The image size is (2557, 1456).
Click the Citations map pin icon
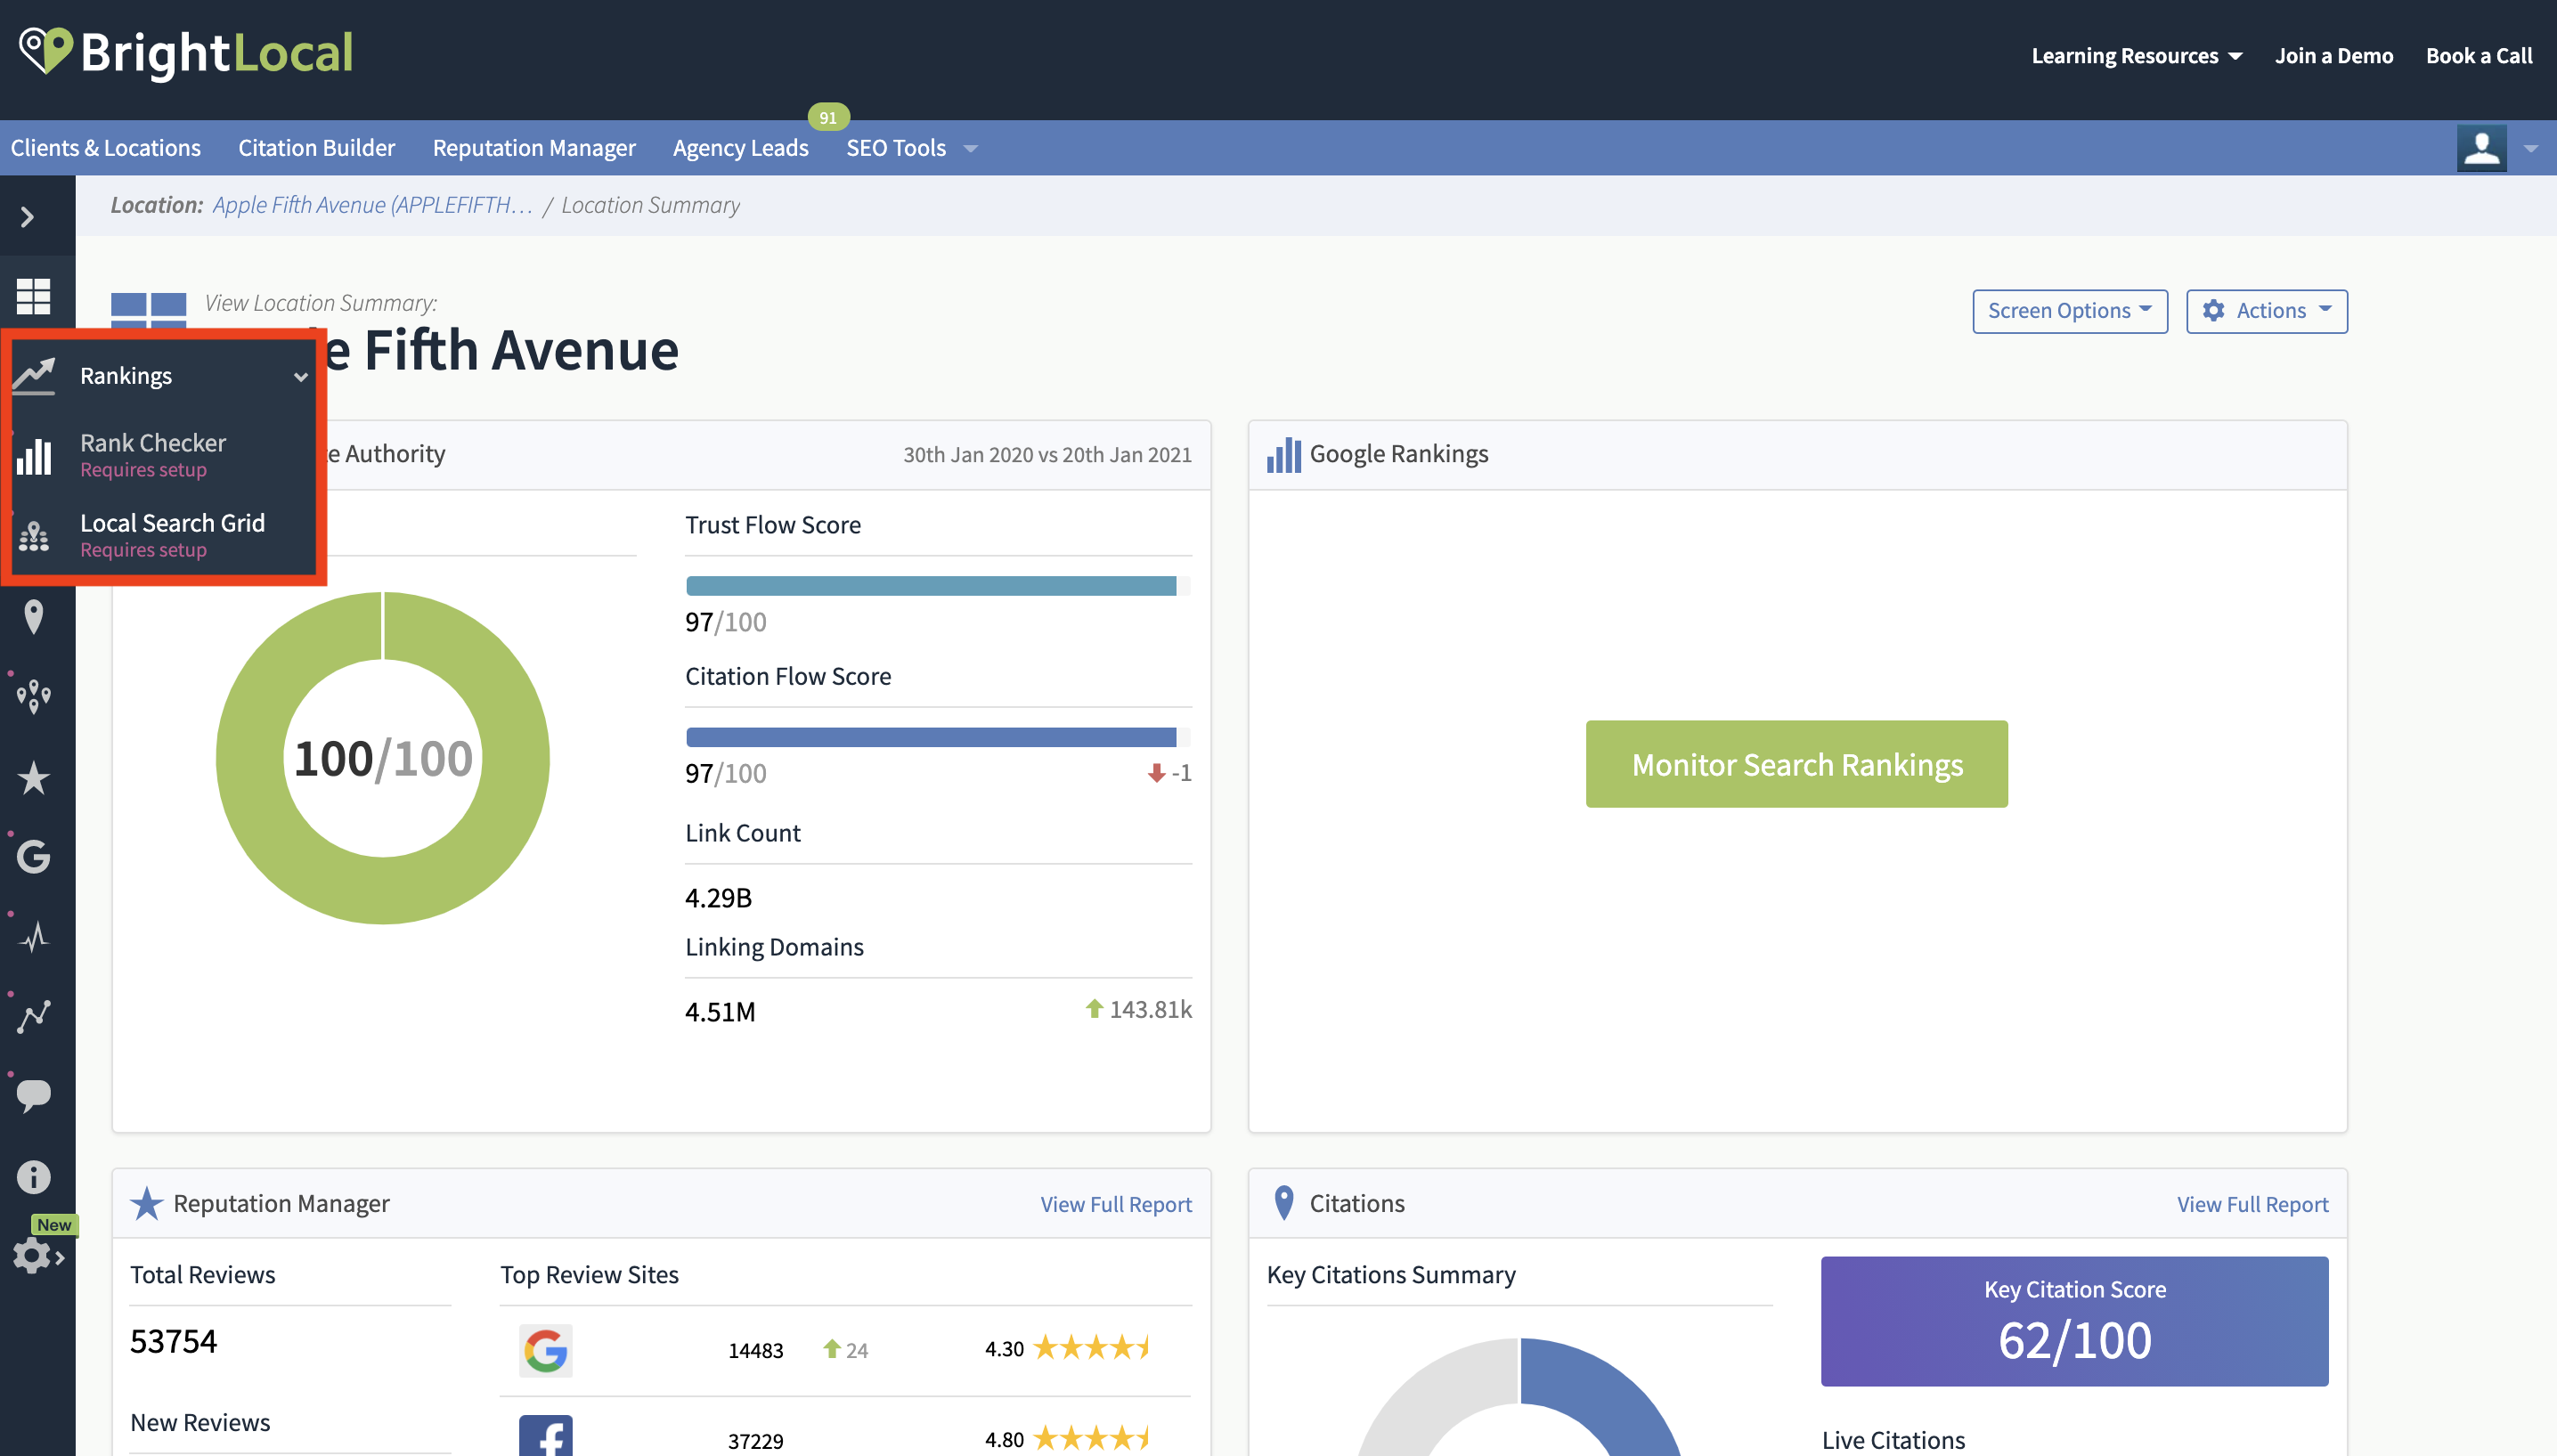[1284, 1203]
